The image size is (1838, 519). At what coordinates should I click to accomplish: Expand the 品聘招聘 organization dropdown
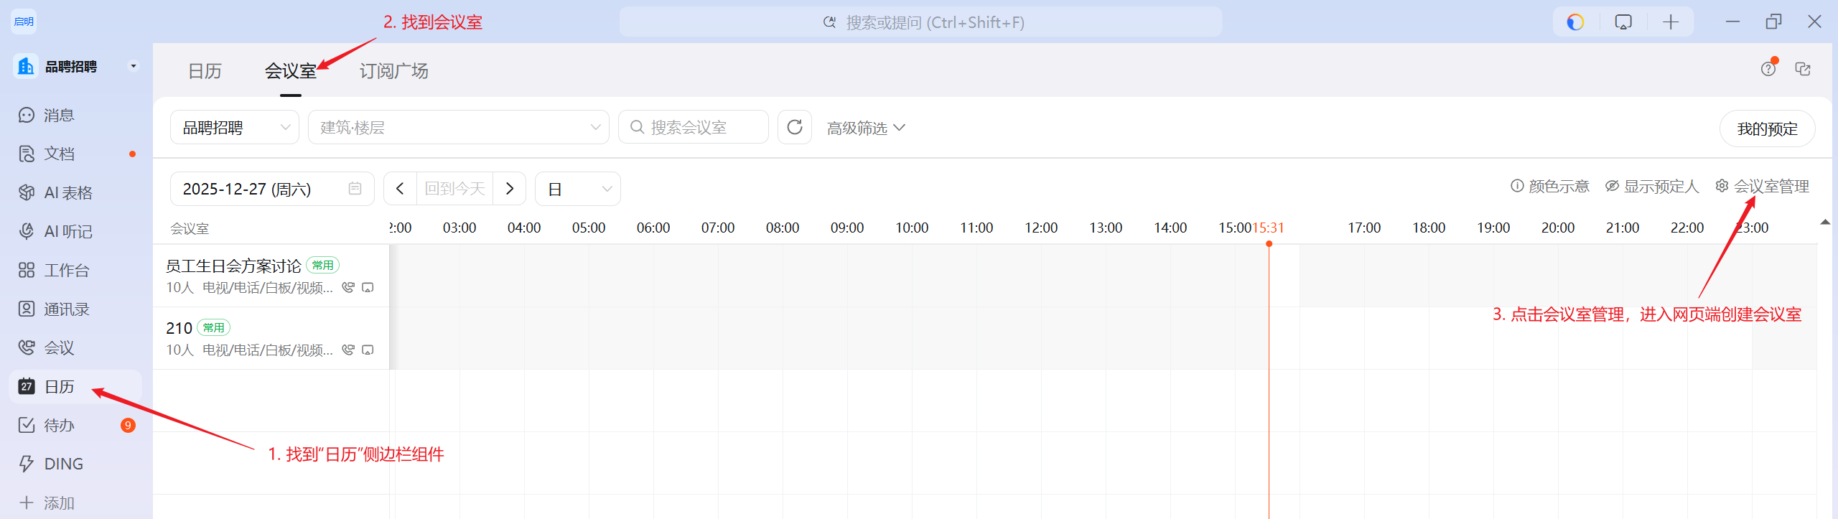[x=234, y=128]
